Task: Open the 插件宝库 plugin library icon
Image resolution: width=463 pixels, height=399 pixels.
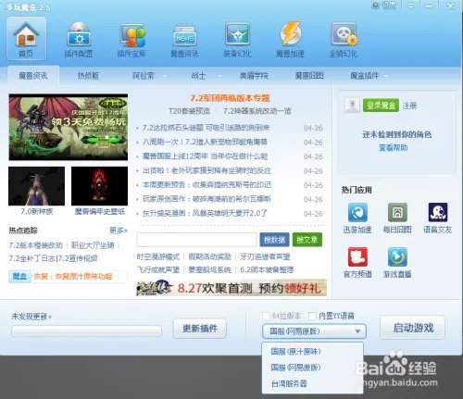Action: pos(131,40)
